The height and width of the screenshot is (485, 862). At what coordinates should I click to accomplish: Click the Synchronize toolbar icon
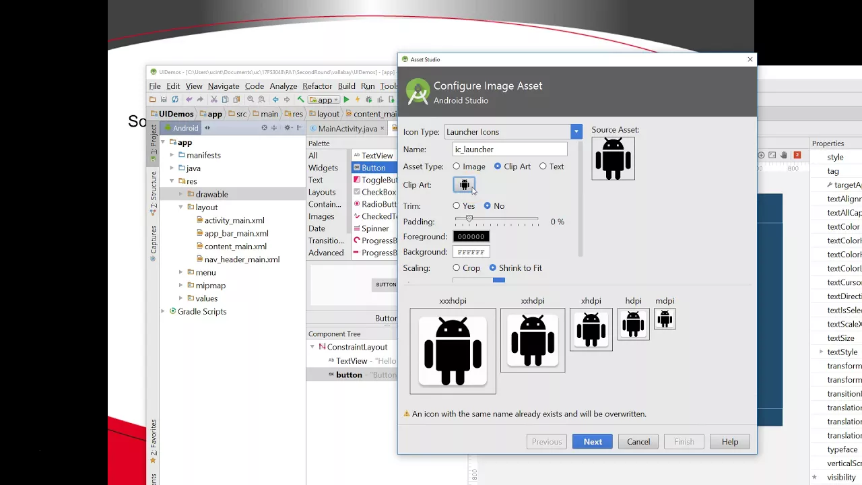point(175,100)
